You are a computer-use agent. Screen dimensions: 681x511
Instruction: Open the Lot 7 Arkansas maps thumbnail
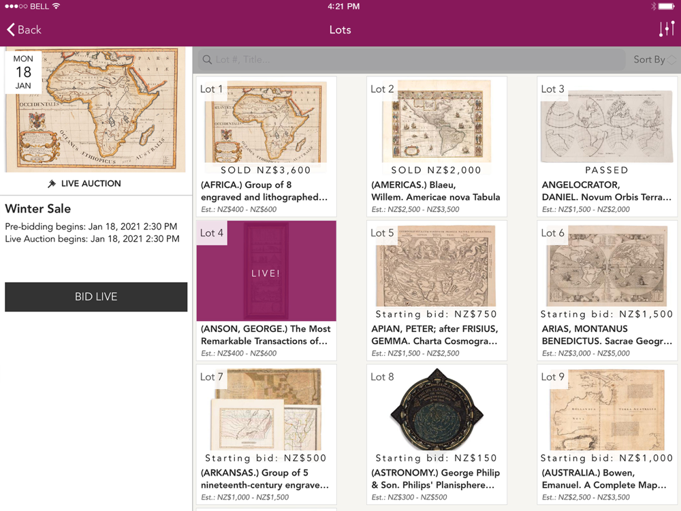click(266, 409)
